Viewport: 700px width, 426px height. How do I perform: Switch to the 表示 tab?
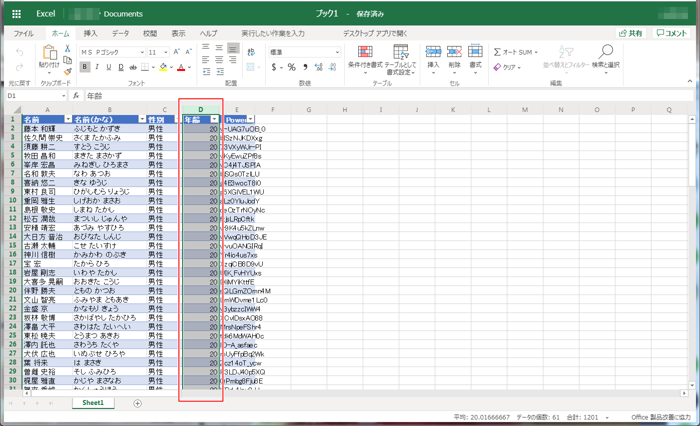(178, 33)
